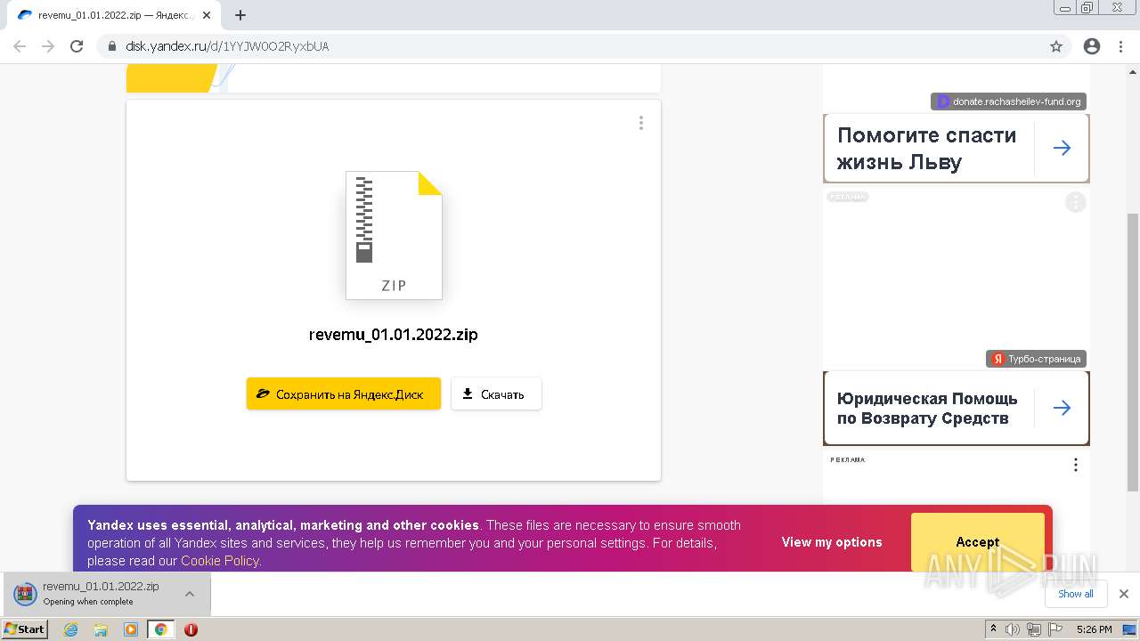Open the Chrome three-dot menu
This screenshot has width=1140, height=641.
tap(1120, 46)
